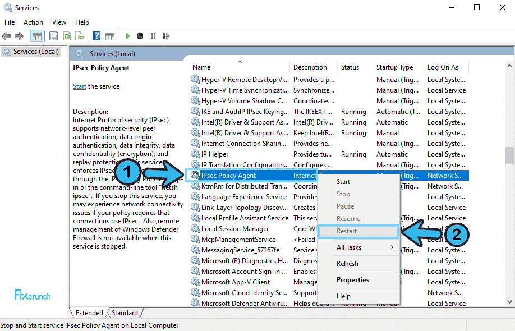
Task: Sort by the Name column header
Action: [x=240, y=67]
